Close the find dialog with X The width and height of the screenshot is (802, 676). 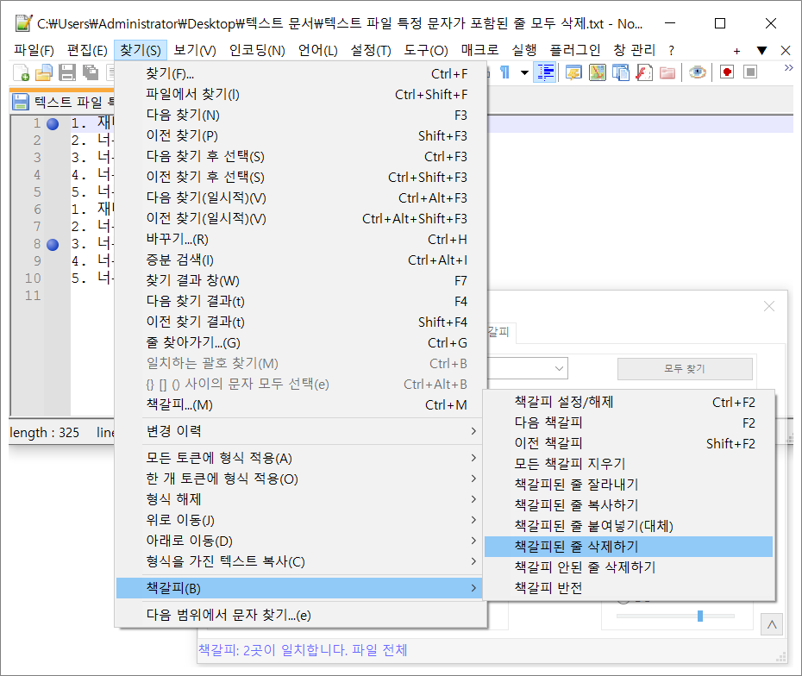768,306
